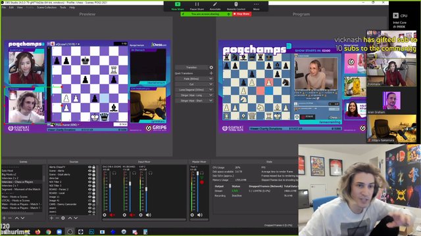Show the BOARD - Local source
Image resolution: width=421 pixels, height=236 pixels.
pyautogui.click(x=89, y=193)
